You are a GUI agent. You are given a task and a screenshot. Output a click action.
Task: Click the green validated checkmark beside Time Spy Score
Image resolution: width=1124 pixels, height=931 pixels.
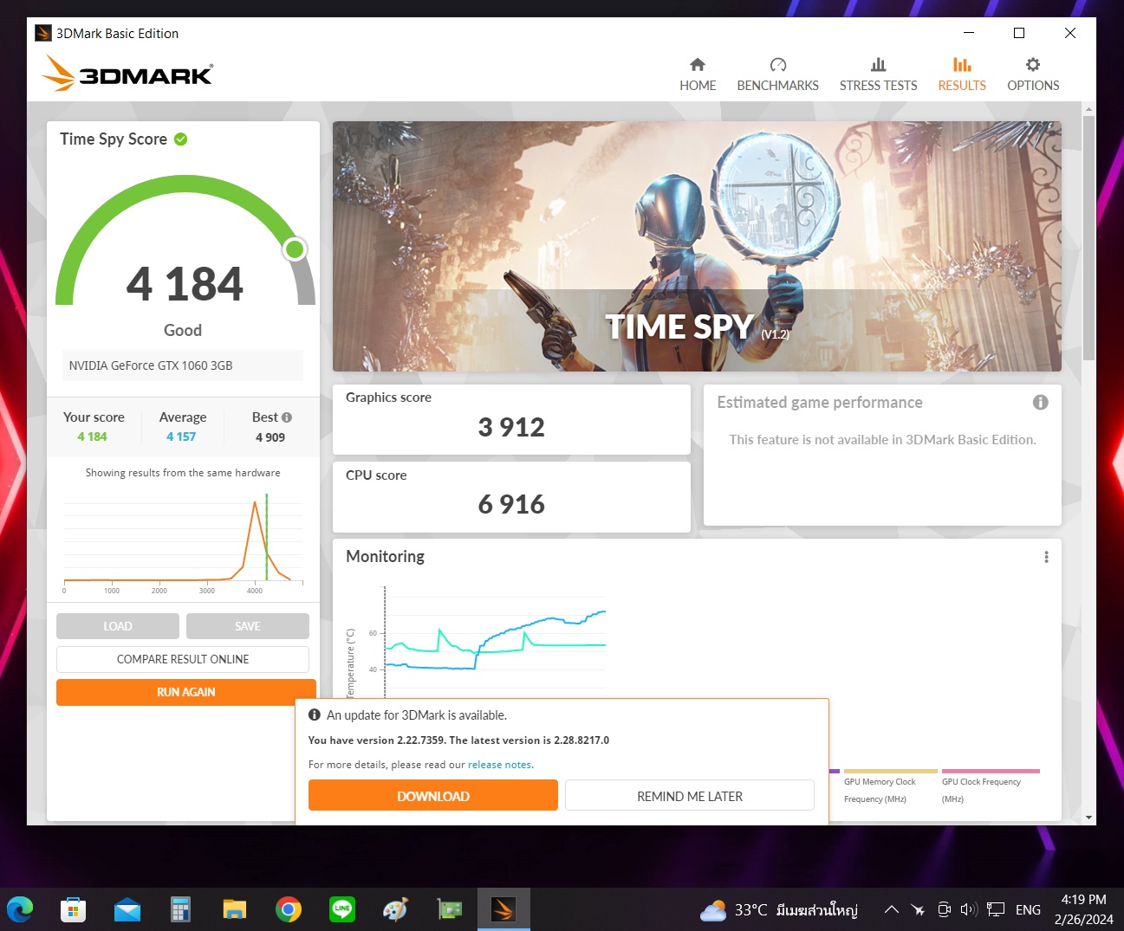click(181, 139)
